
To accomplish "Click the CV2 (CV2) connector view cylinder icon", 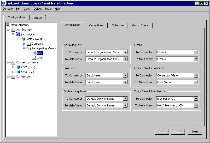I will point(18,67).
